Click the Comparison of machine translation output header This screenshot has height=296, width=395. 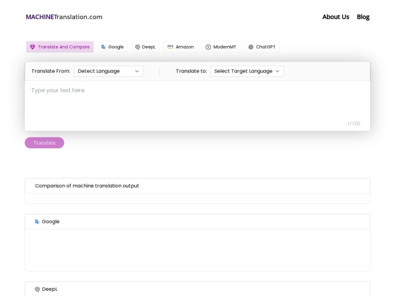click(x=87, y=185)
